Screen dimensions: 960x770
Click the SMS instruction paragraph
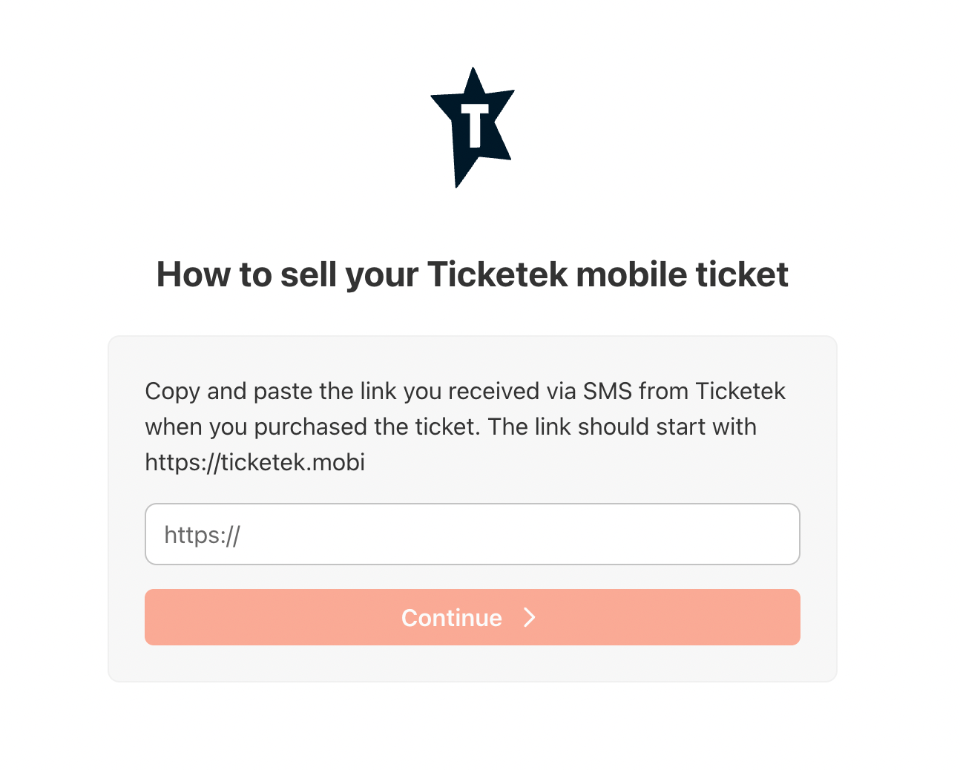pyautogui.click(x=465, y=427)
